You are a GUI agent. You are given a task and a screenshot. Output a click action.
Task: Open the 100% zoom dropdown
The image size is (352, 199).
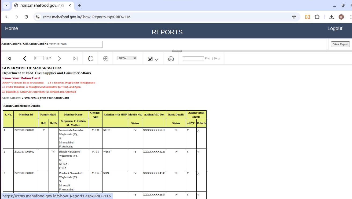(127, 58)
